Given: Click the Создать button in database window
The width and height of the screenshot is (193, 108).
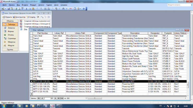Looking at the screenshot, I should (x=30, y=17).
